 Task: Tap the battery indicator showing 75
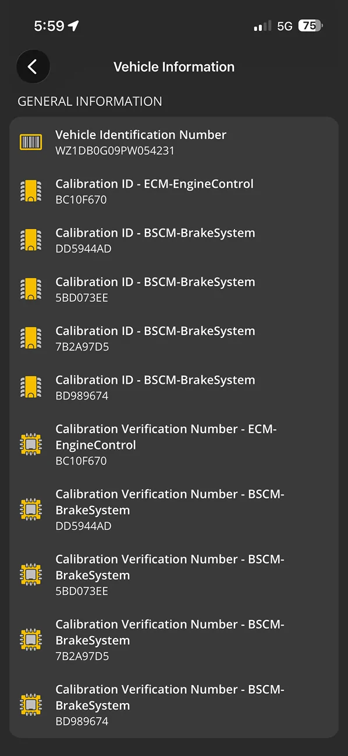click(x=311, y=26)
